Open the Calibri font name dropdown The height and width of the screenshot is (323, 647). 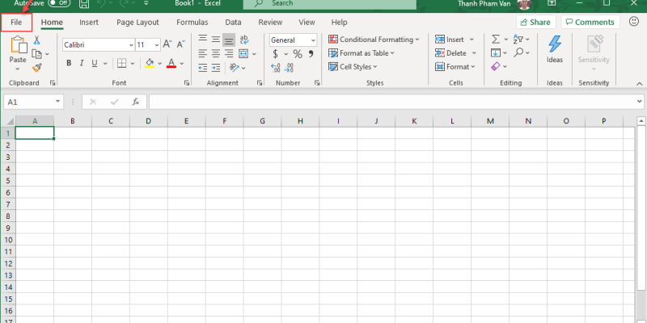tap(97, 44)
